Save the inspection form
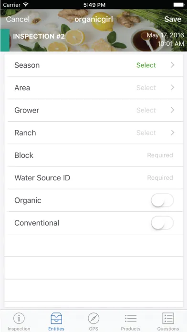Viewport: 187px width, 332px height. click(x=173, y=19)
